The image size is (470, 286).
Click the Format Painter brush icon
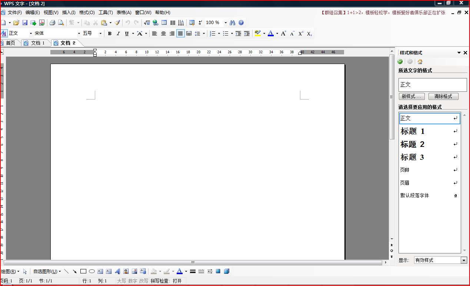(x=117, y=23)
